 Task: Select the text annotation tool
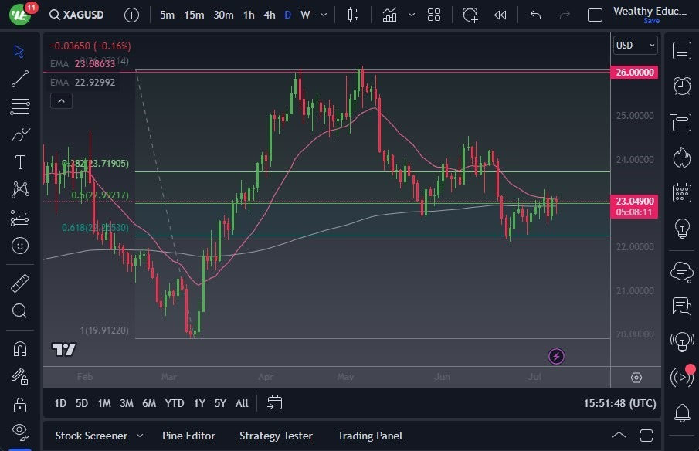click(x=20, y=162)
